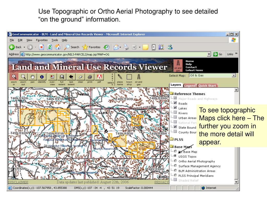This screenshot has height=200, width=267.
Task: Open browser Search magnifier
Action: click(71, 47)
